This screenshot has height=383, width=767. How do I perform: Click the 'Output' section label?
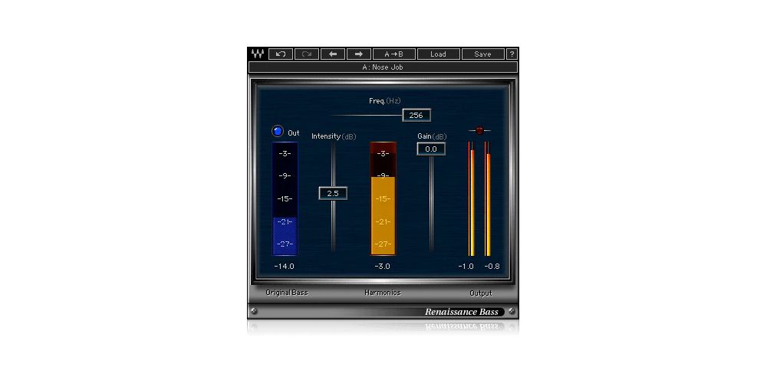pyautogui.click(x=481, y=293)
